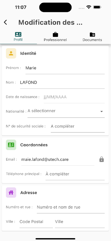
Task: Expand the Nationalité dropdown arrow
Action: tap(102, 111)
